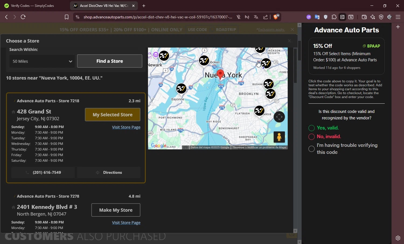404x244 pixels.
Task: Open the SimplyCodes settings gear
Action: click(398, 238)
